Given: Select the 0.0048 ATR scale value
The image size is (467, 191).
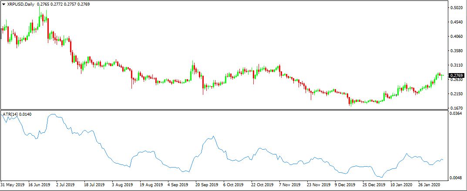Looking at the screenshot, I should 457,178.
